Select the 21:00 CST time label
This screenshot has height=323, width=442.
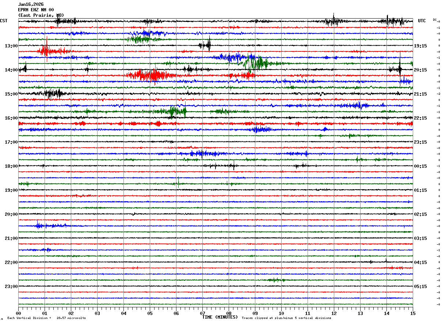click(x=11, y=238)
